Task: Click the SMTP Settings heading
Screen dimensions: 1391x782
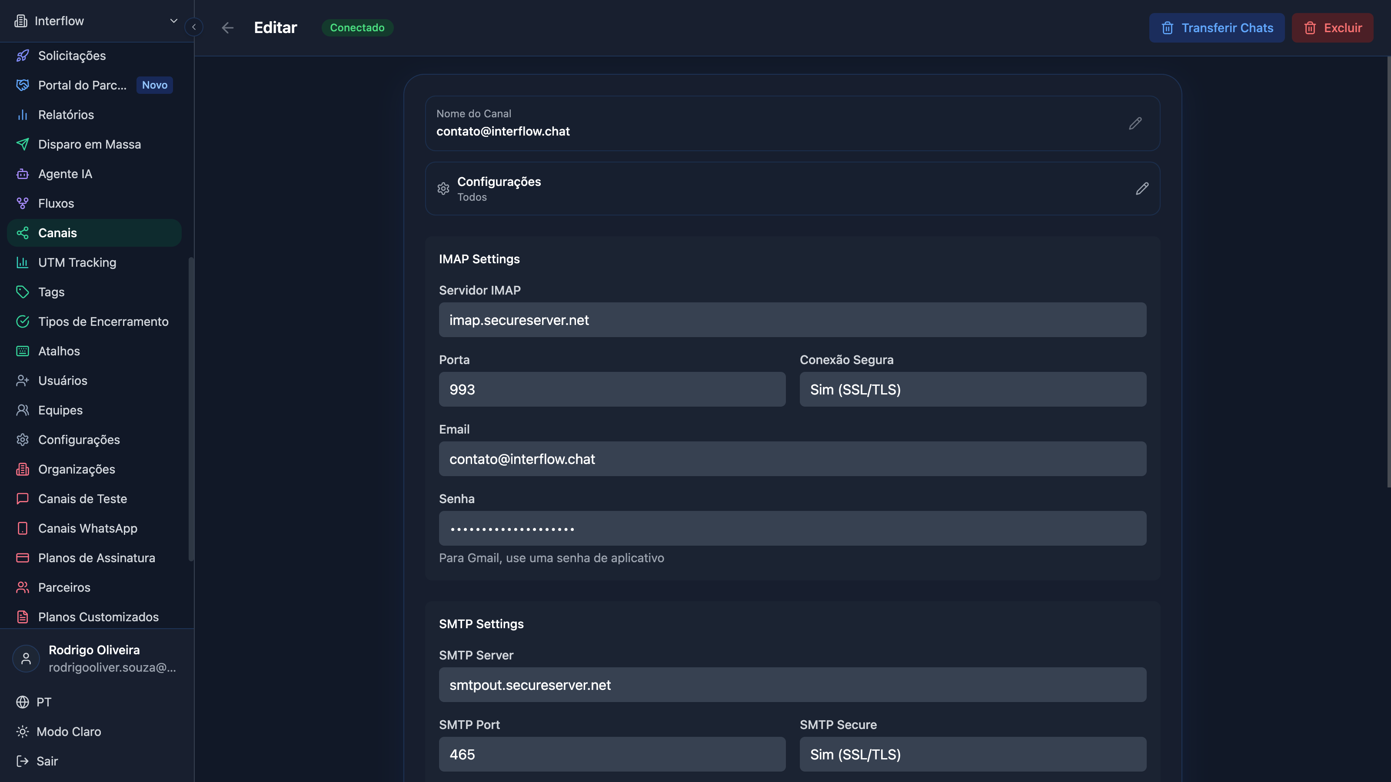Action: (481, 624)
